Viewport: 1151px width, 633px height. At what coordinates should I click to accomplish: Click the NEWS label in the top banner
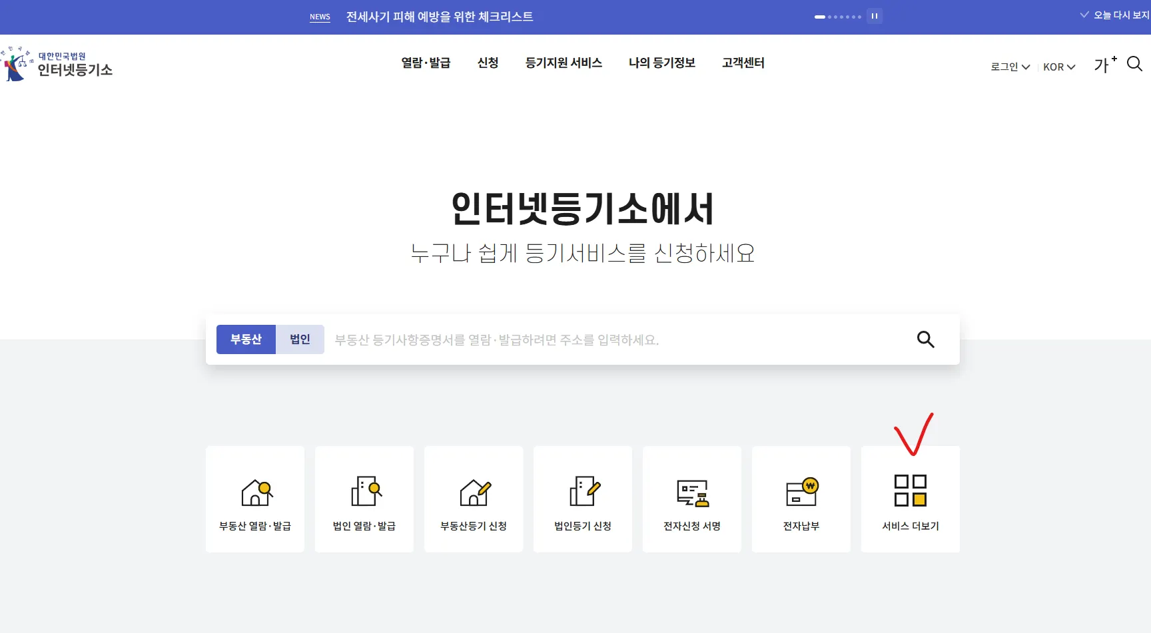point(320,17)
